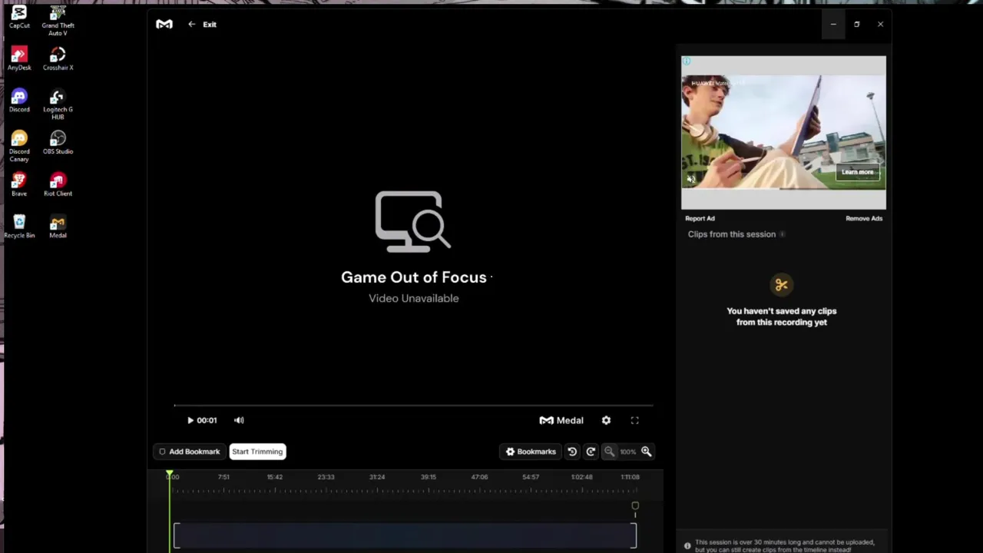Click the scissors clip icon
This screenshot has height=553, width=983.
pos(781,285)
